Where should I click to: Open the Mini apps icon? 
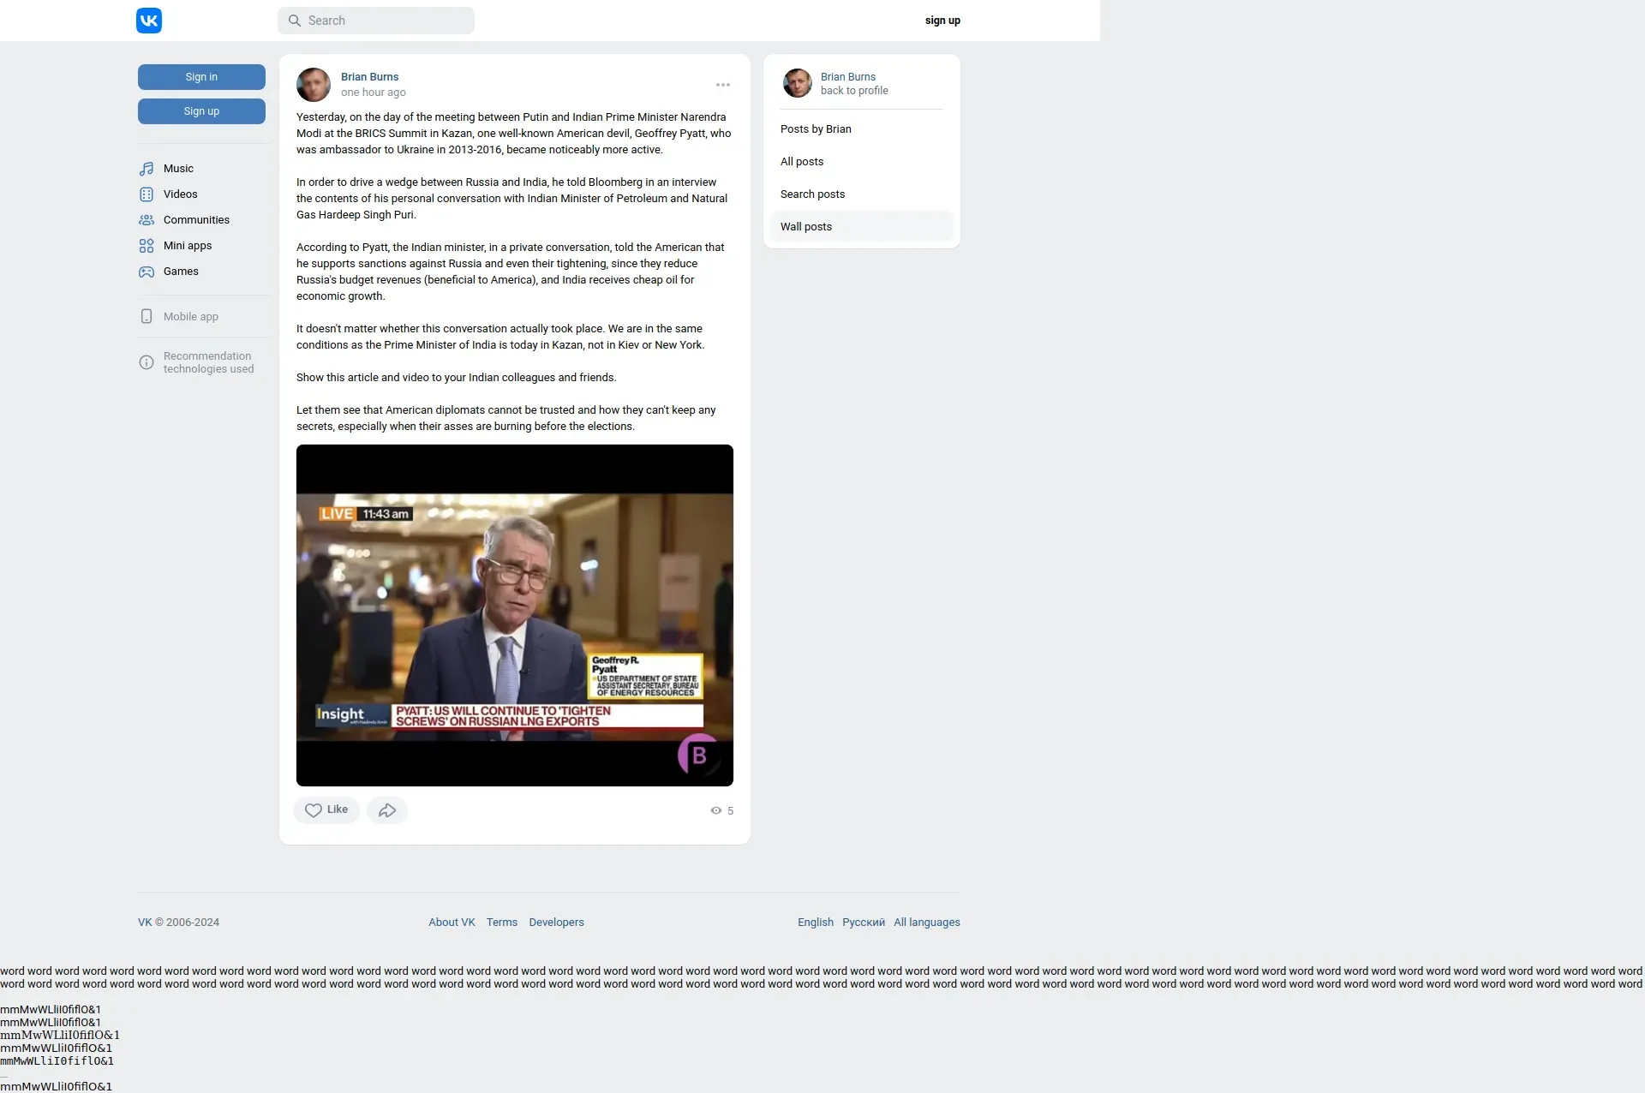(x=147, y=246)
